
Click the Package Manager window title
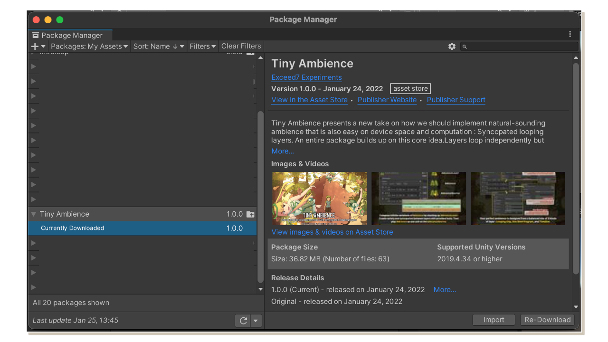303,19
